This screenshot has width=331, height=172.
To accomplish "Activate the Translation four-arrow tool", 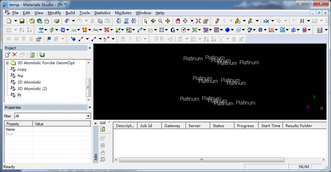I will point(168,21).
